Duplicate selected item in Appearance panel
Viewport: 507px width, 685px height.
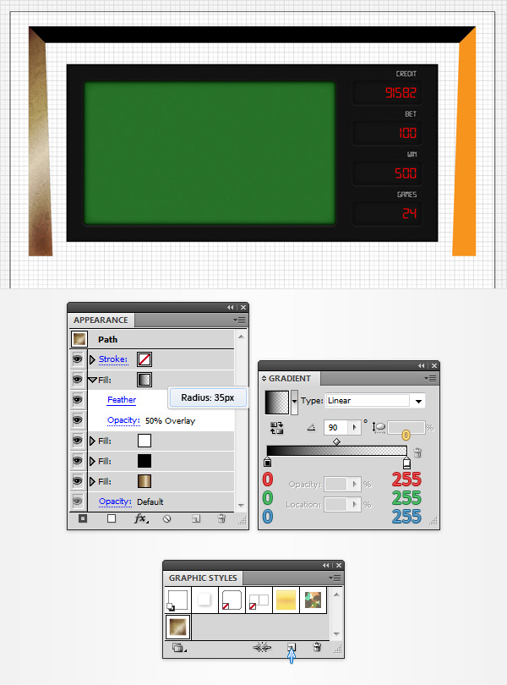pyautogui.click(x=196, y=519)
